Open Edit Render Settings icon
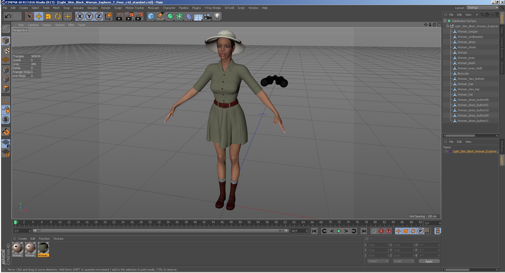Viewport: 505px width, 273px height. [139, 17]
